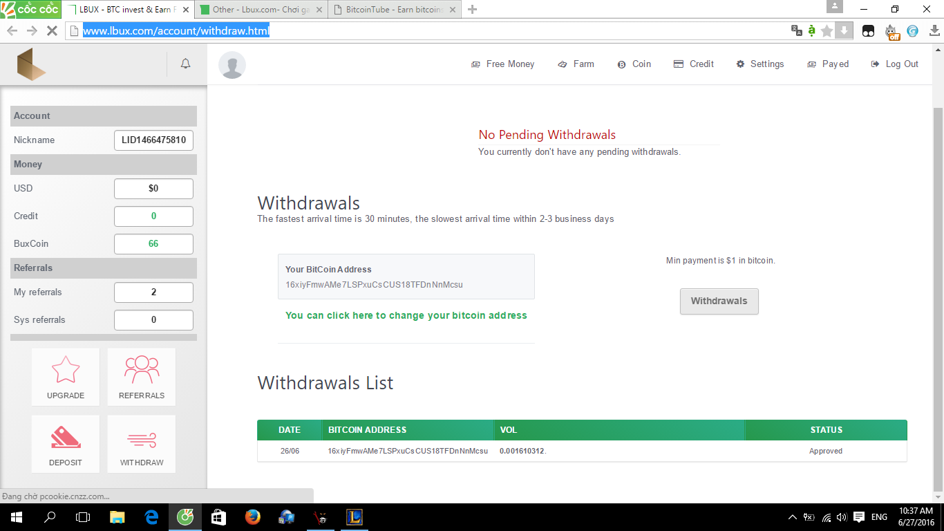The height and width of the screenshot is (531, 944).
Task: Click the My referrals value field
Action: [x=153, y=292]
